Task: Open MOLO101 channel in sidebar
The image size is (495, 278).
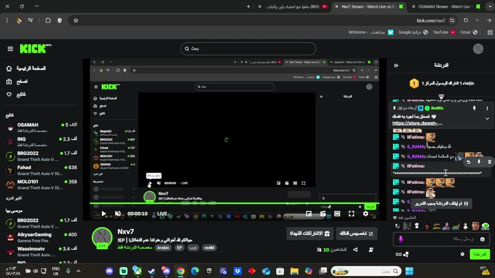Action: [42, 185]
